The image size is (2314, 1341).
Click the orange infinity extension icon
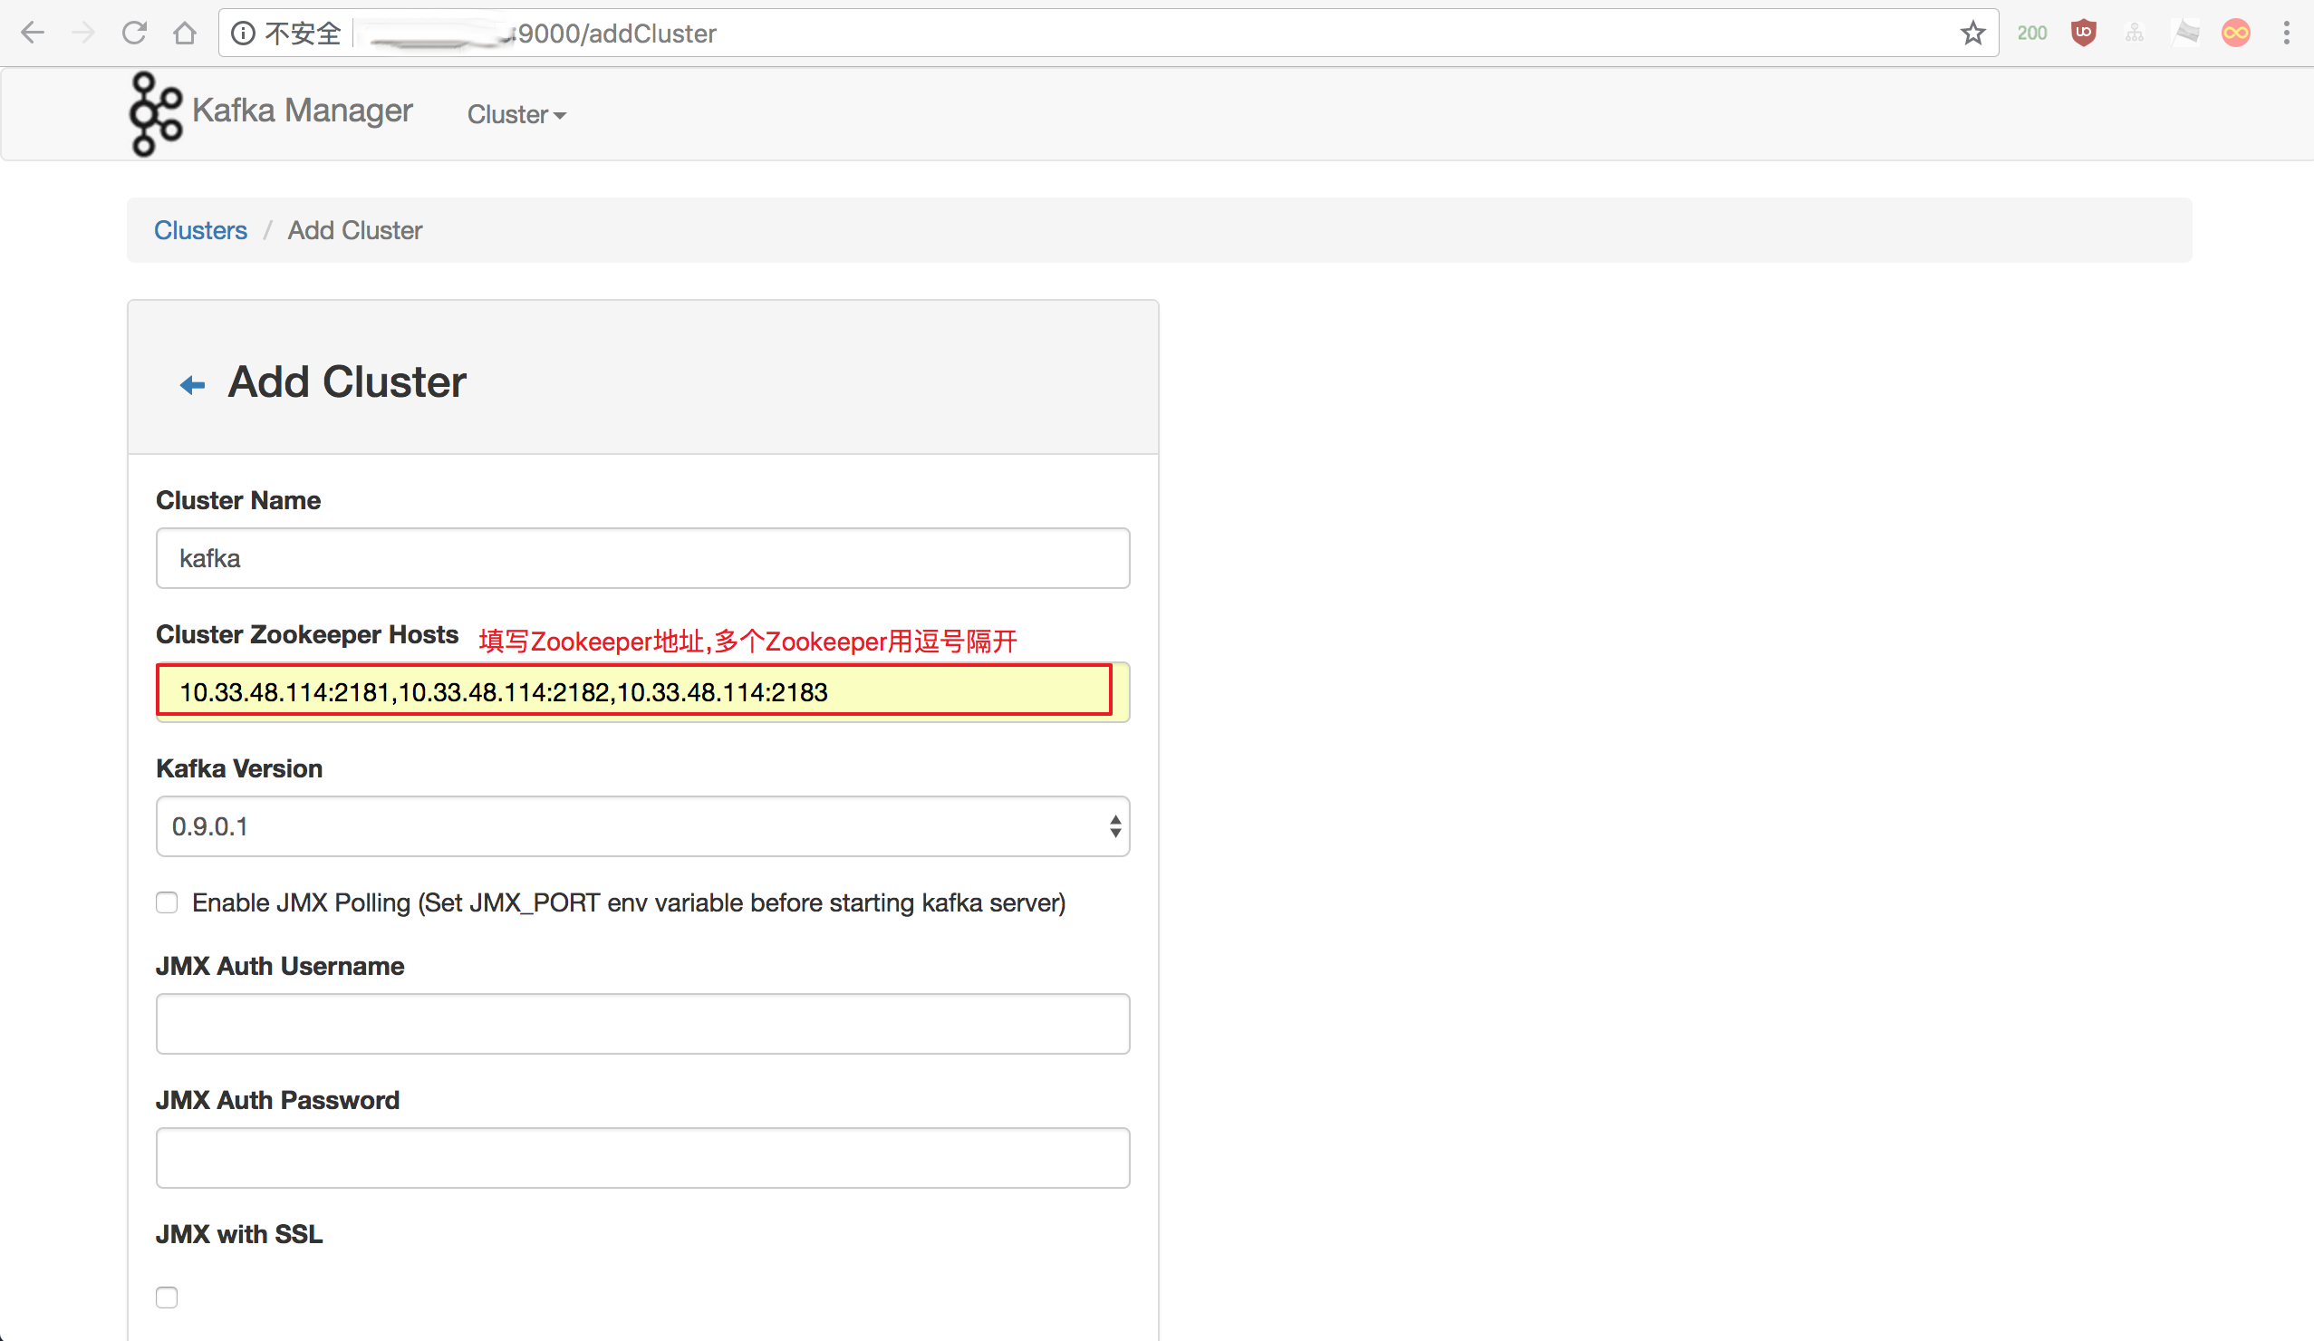pyautogui.click(x=2235, y=33)
